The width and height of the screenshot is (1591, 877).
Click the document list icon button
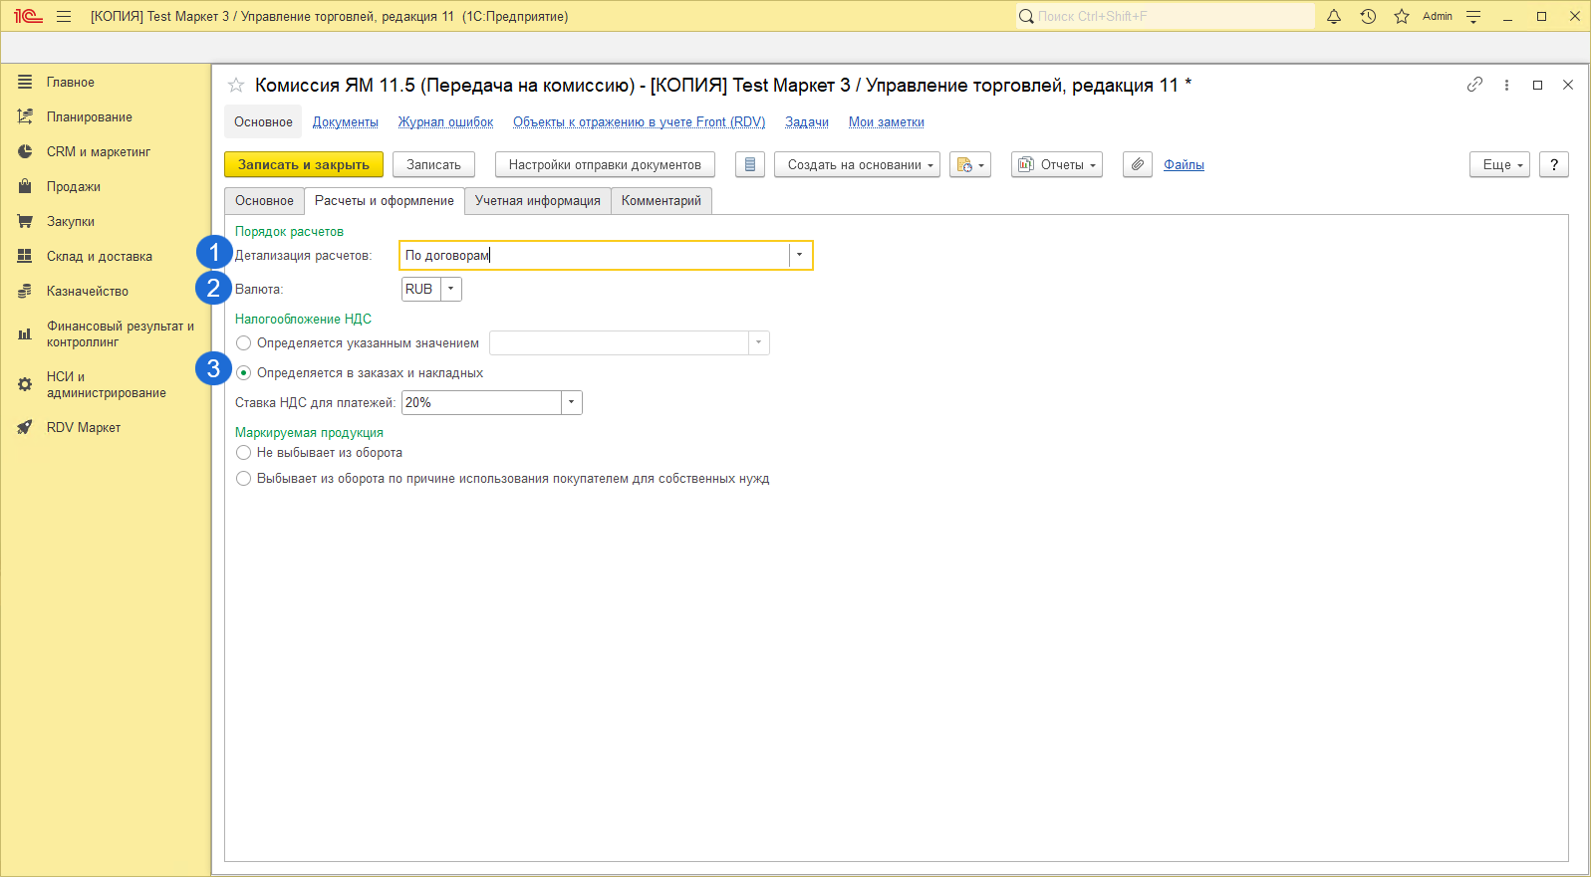(x=750, y=165)
